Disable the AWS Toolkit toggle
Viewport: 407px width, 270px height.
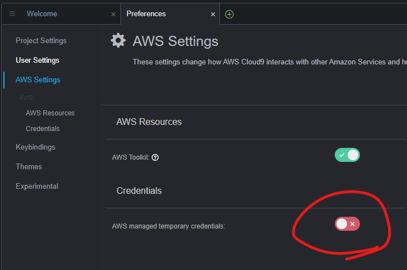[347, 155]
